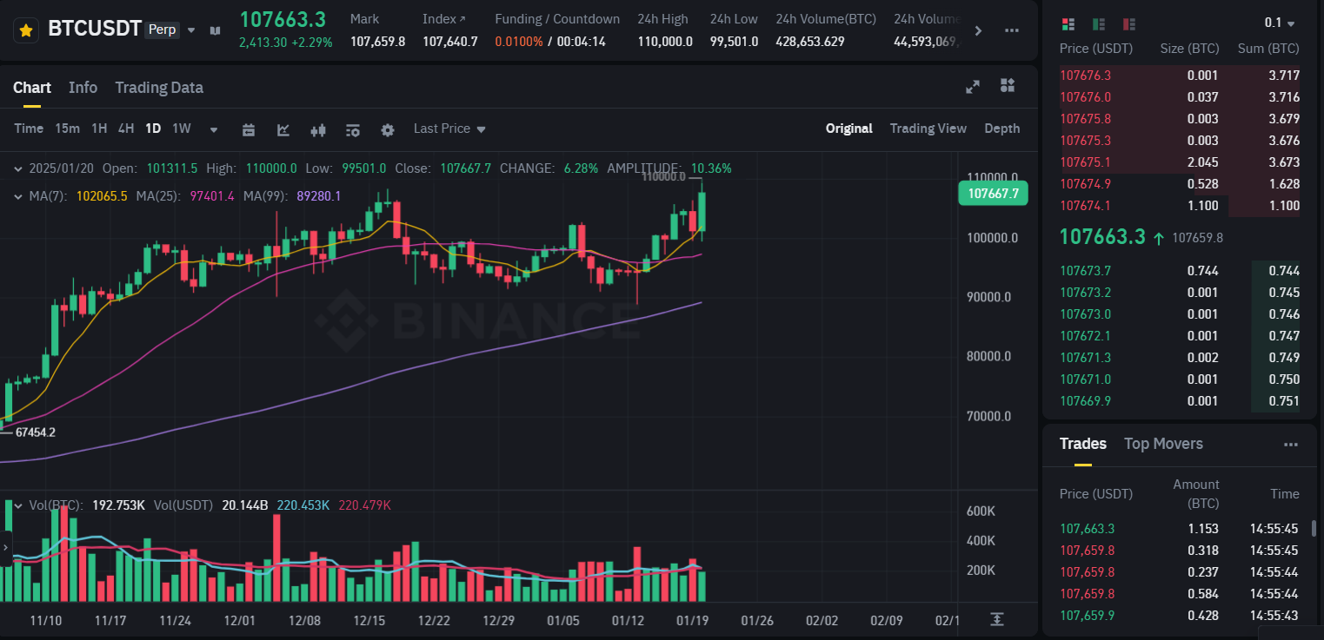Image resolution: width=1324 pixels, height=640 pixels.
Task: Collapse the OHLC info line chevron
Action: 19,168
